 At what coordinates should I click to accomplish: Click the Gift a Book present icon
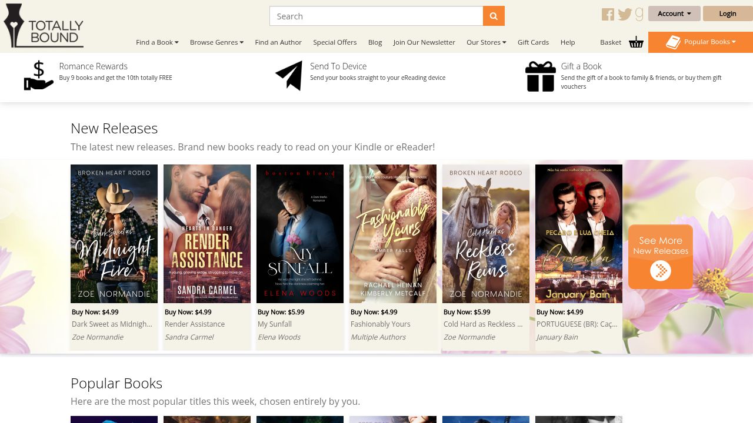point(540,76)
